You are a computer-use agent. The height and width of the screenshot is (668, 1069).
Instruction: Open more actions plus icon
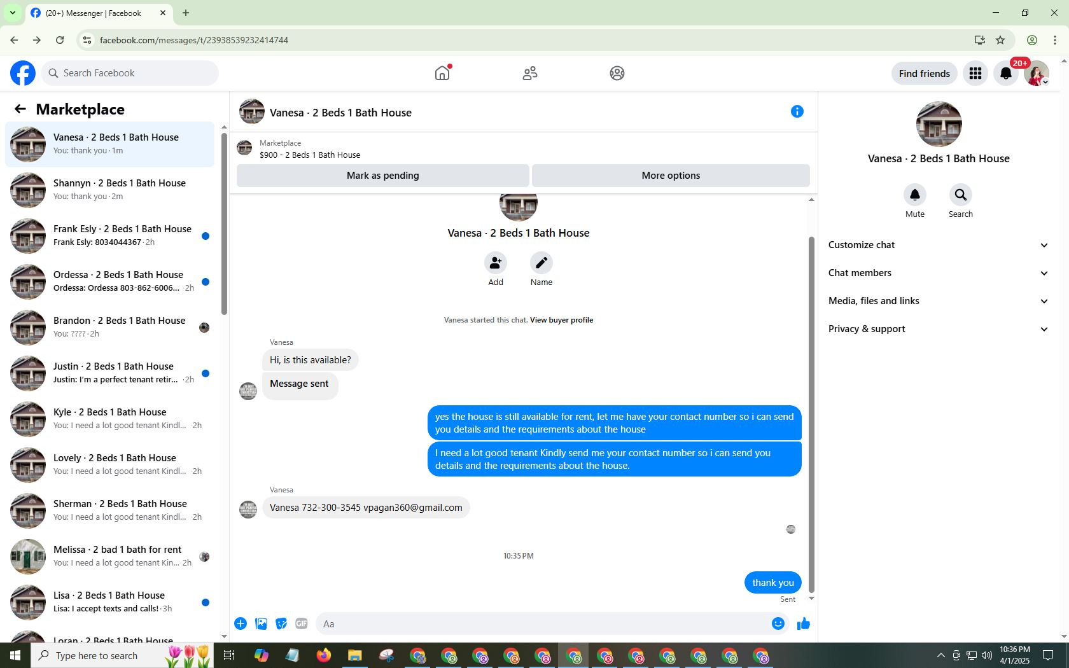coord(241,623)
